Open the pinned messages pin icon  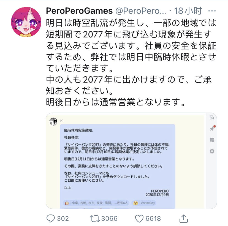click(212, 129)
